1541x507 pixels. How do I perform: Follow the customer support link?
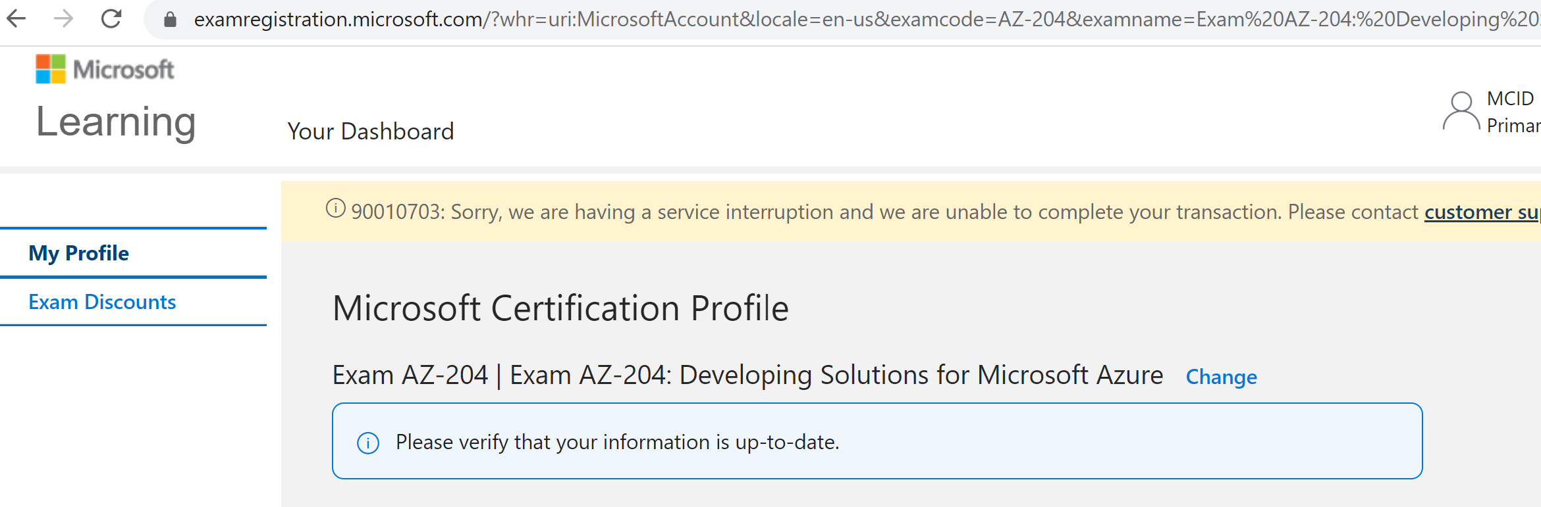[1482, 212]
